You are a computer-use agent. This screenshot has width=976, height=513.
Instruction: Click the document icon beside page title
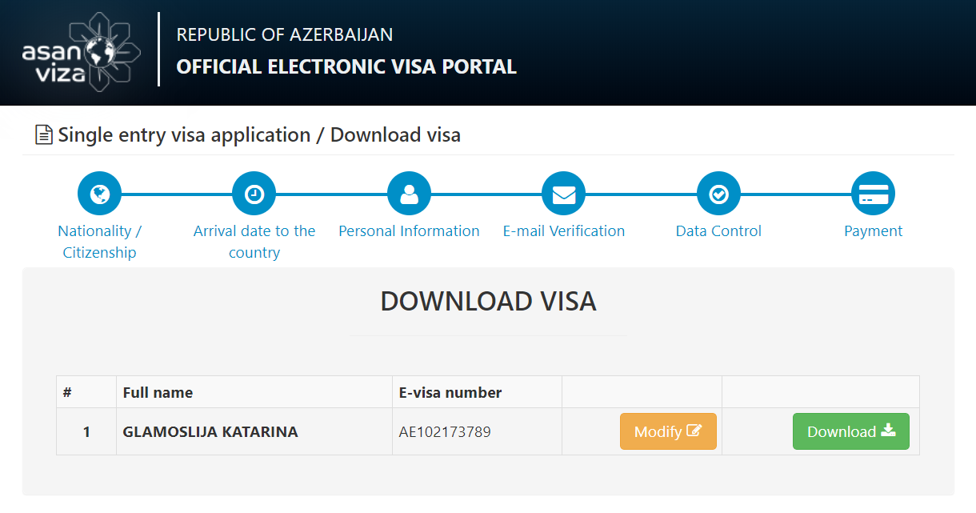point(44,135)
